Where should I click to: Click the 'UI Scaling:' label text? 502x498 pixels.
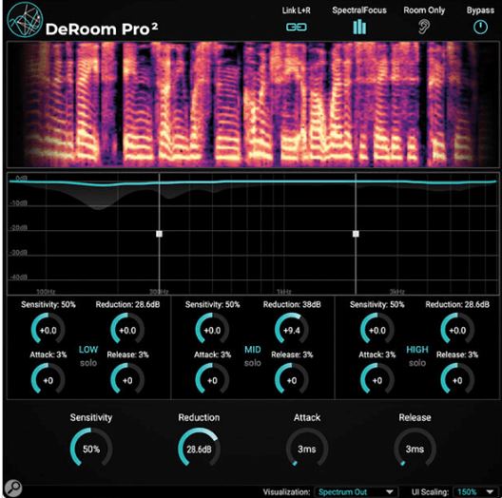(x=430, y=492)
